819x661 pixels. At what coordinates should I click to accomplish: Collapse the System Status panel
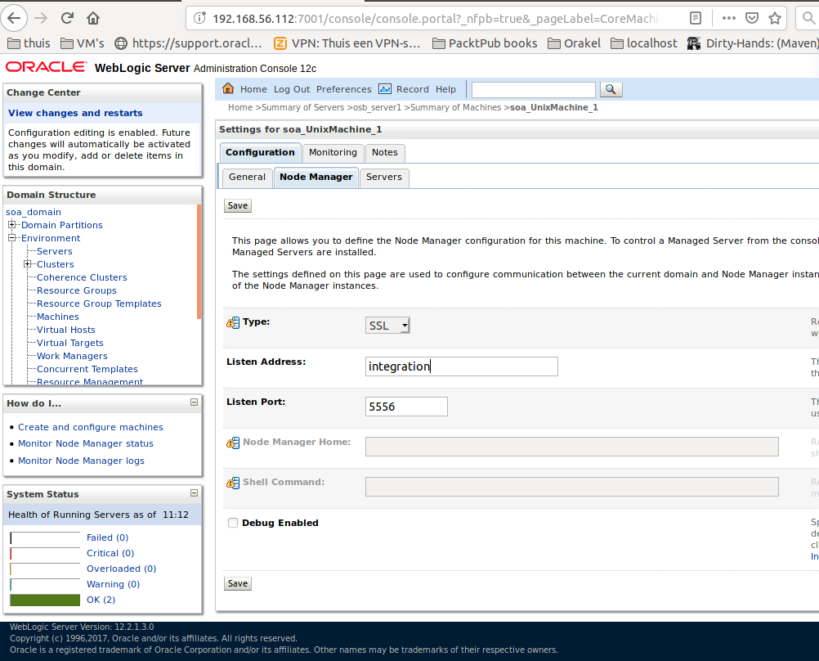tap(194, 493)
